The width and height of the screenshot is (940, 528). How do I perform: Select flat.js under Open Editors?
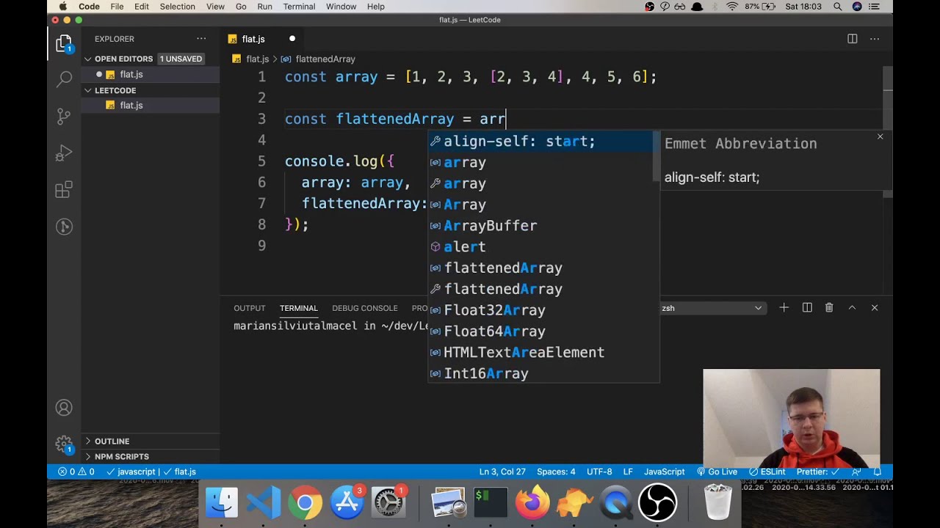(151, 74)
